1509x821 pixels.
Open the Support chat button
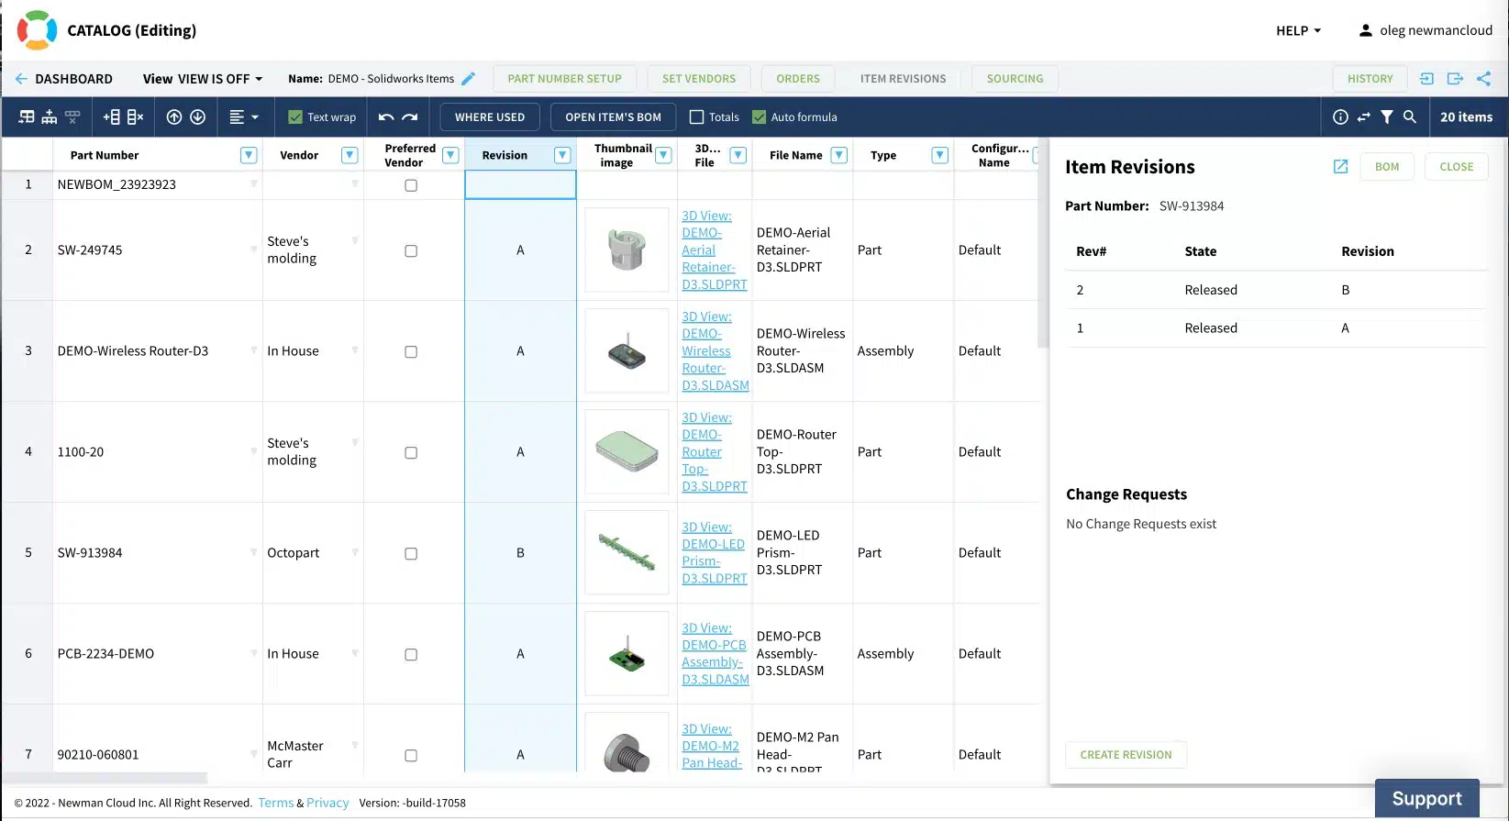1426,798
